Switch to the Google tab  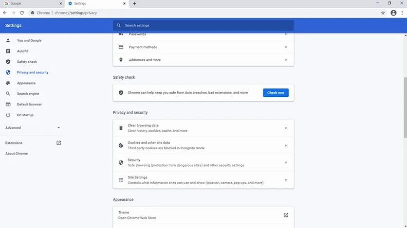(33, 3)
